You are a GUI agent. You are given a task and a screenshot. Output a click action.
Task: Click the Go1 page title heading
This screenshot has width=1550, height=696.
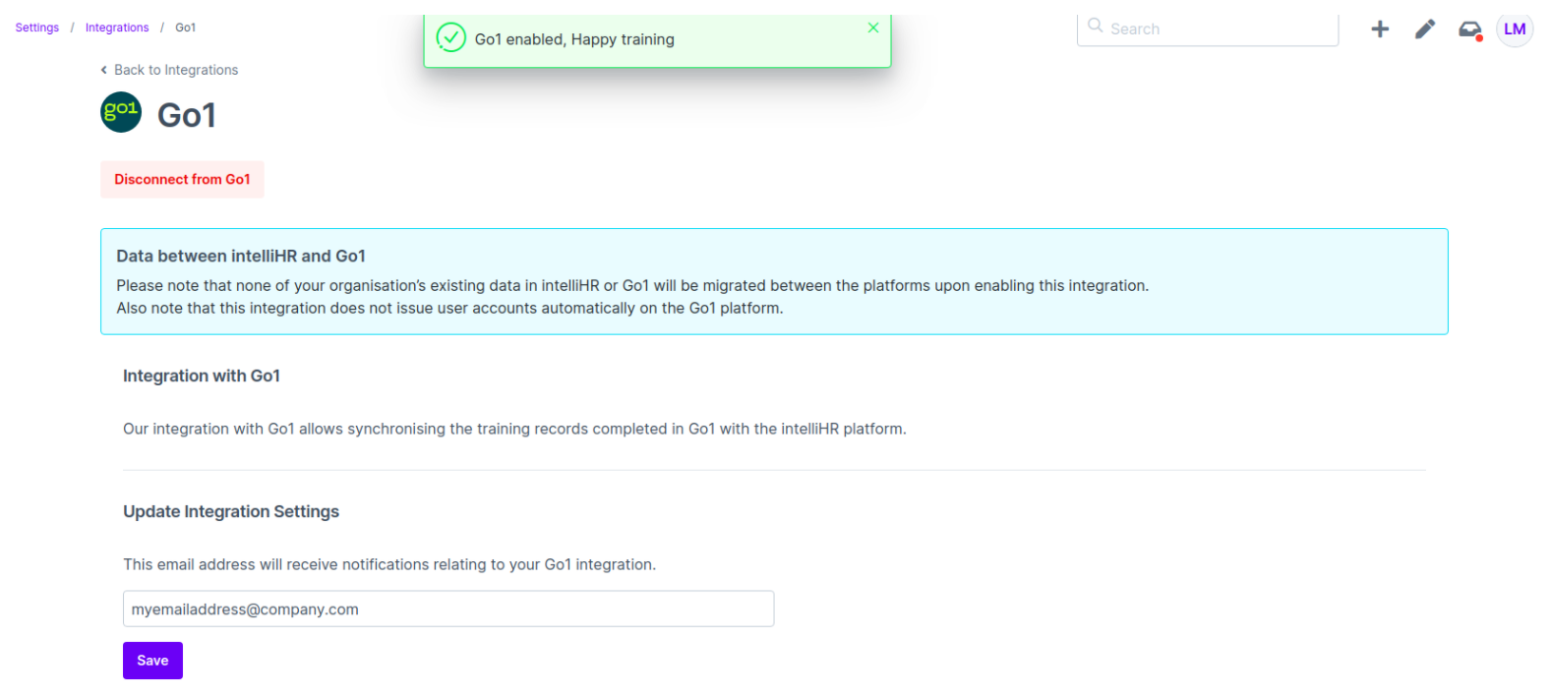coord(186,115)
